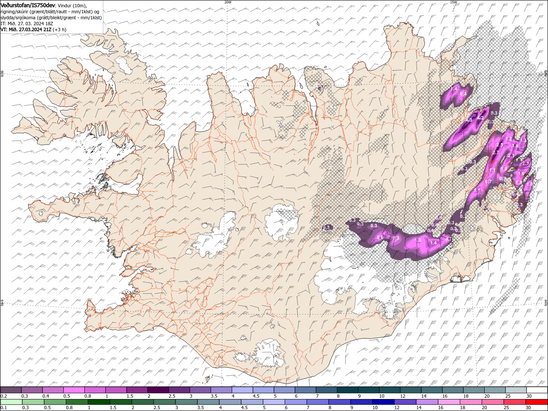Viewport: 548px width, 411px height.
Task: Click the 'slydda/snjókoma' legend description line
Action: (51, 18)
